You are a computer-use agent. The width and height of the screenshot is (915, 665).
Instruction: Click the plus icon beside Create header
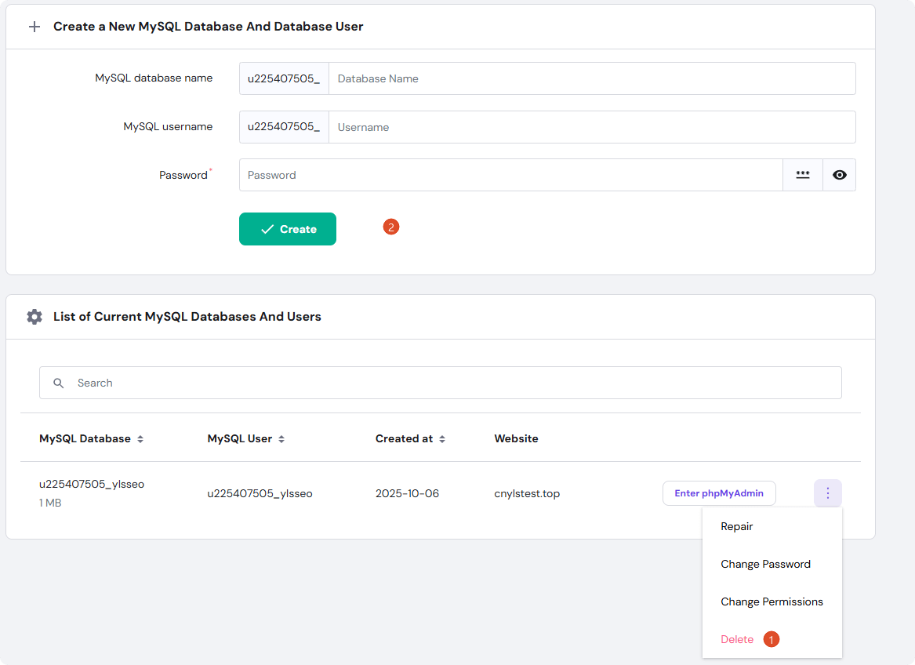coord(34,27)
